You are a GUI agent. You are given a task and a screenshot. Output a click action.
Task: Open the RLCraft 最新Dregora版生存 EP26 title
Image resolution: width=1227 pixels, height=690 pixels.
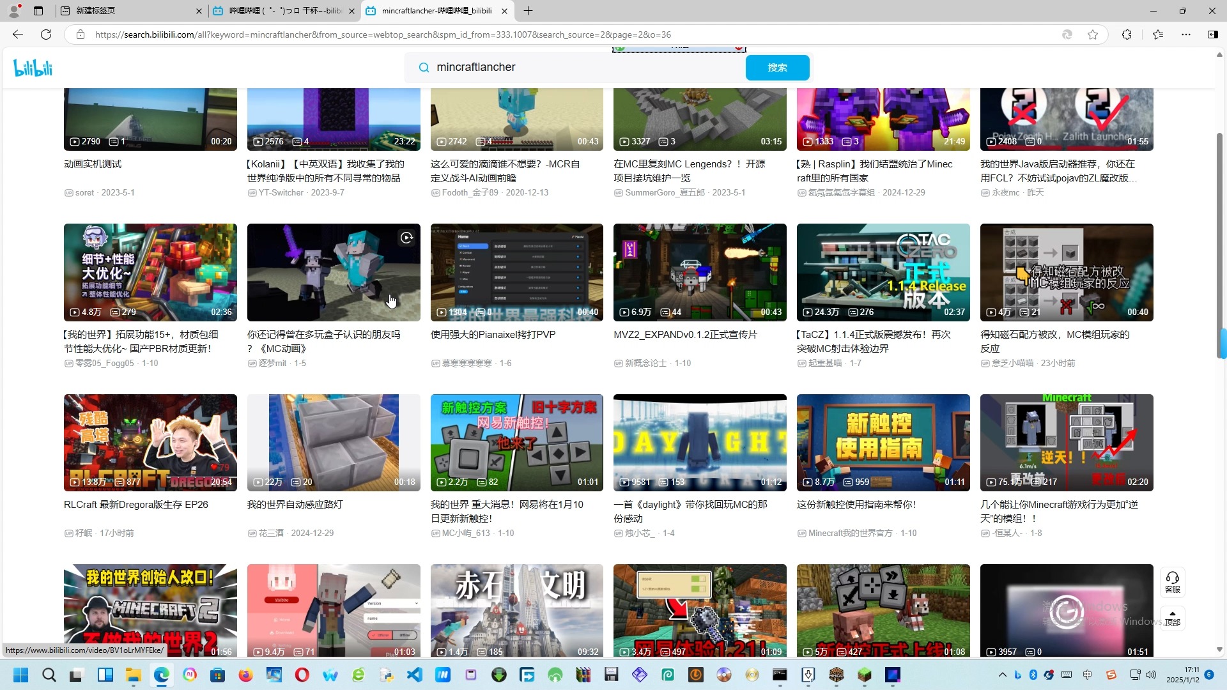coord(136,505)
